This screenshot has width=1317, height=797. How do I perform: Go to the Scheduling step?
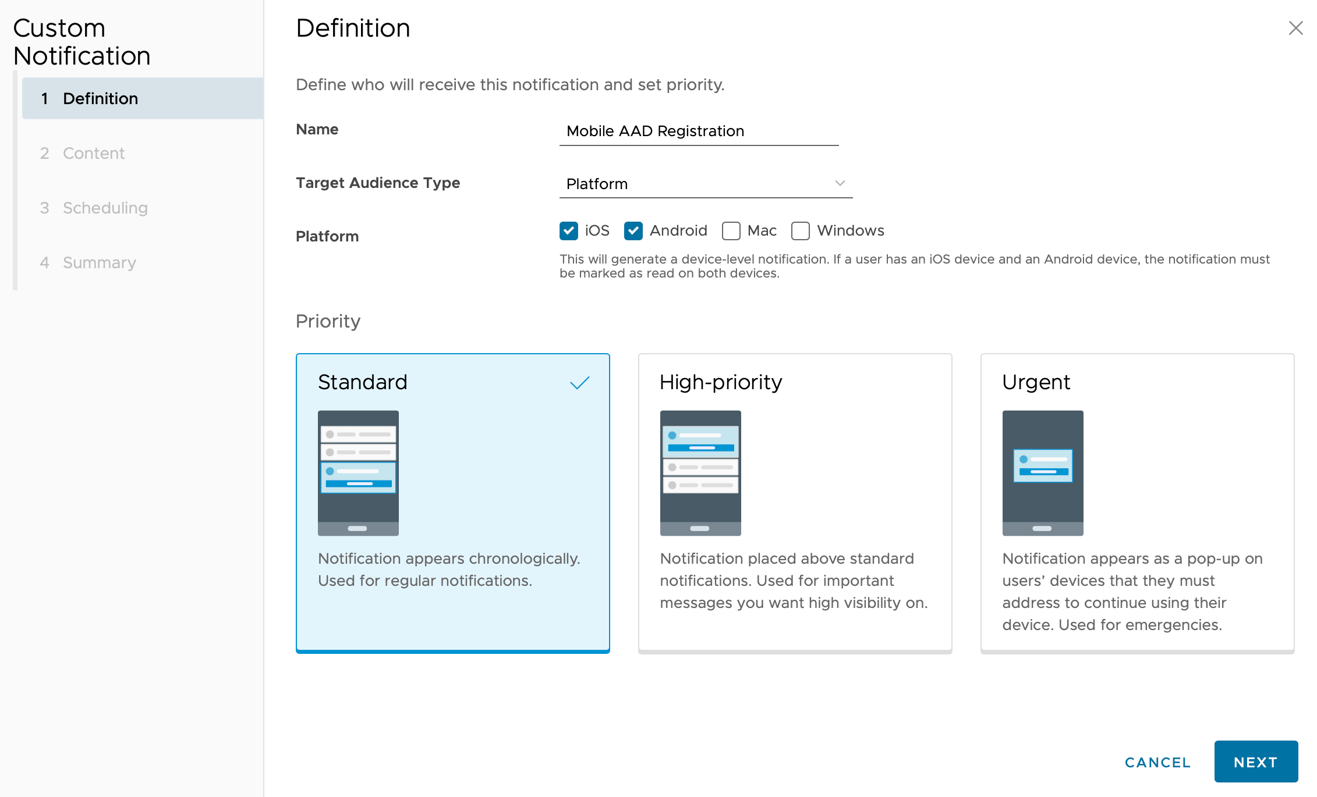pyautogui.click(x=105, y=208)
